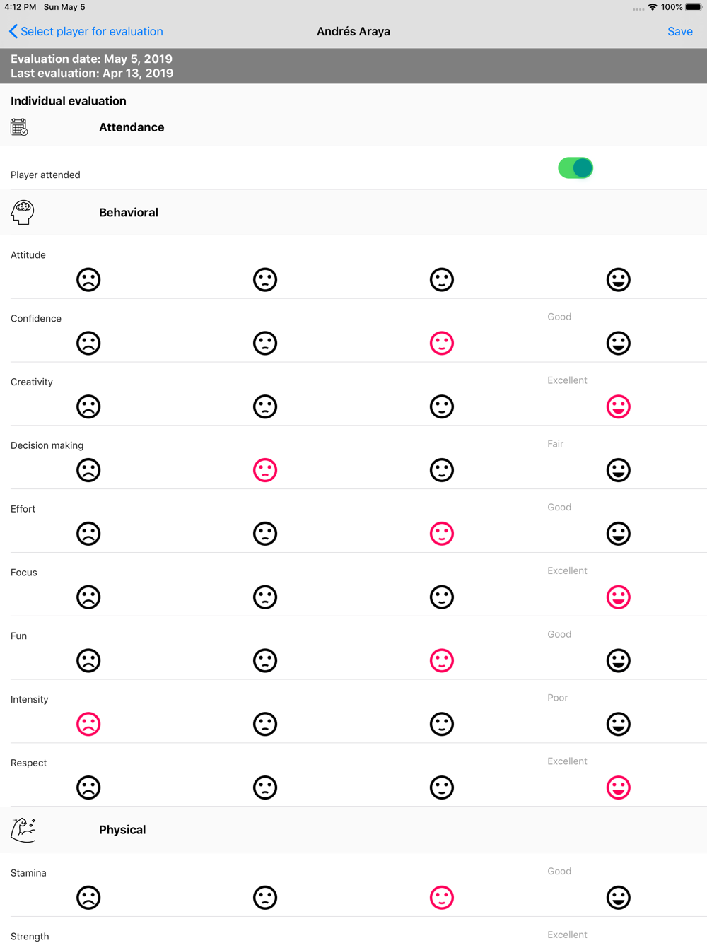Set Intensity to the slight smile face
The width and height of the screenshot is (707, 943).
click(442, 725)
